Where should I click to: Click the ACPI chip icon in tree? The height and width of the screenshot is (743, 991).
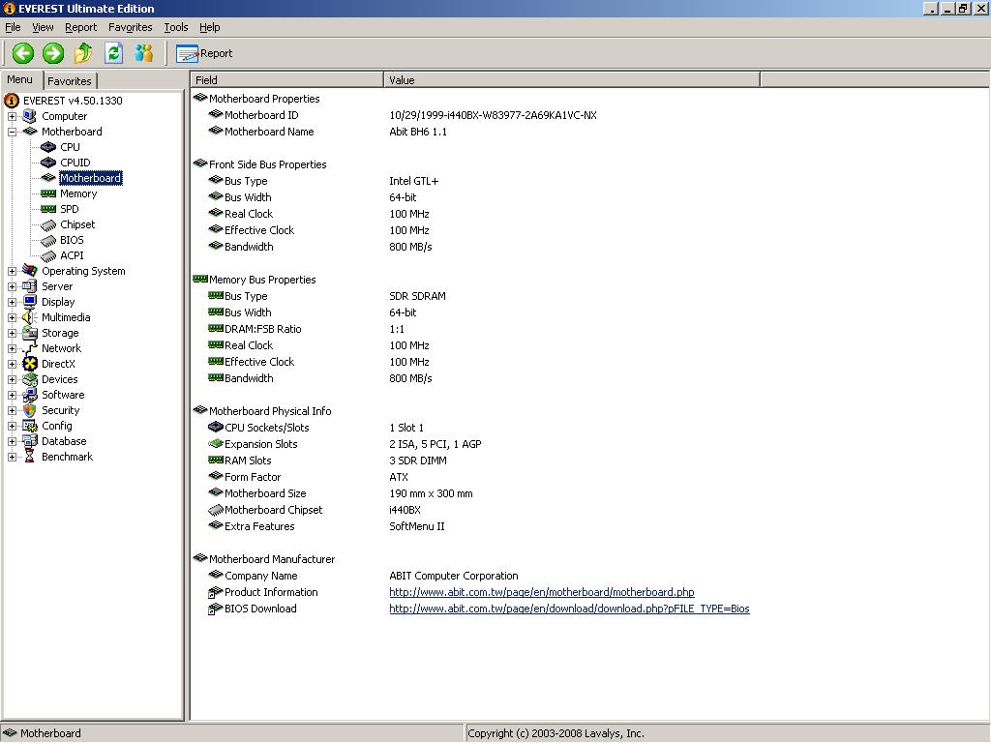(48, 255)
